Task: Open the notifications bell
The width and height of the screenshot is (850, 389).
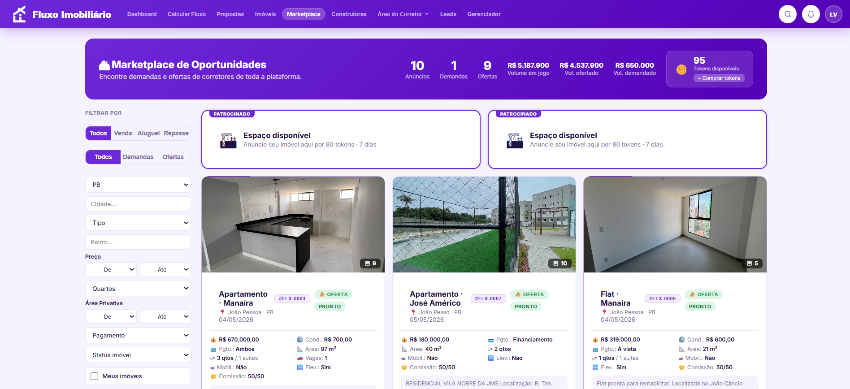Action: click(811, 14)
